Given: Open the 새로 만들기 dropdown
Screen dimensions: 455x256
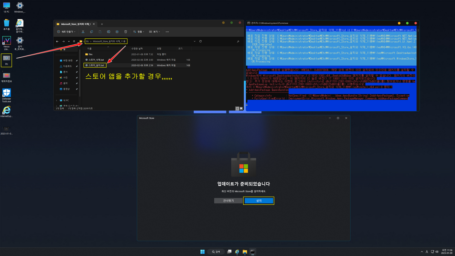Looking at the screenshot, I should (x=66, y=32).
